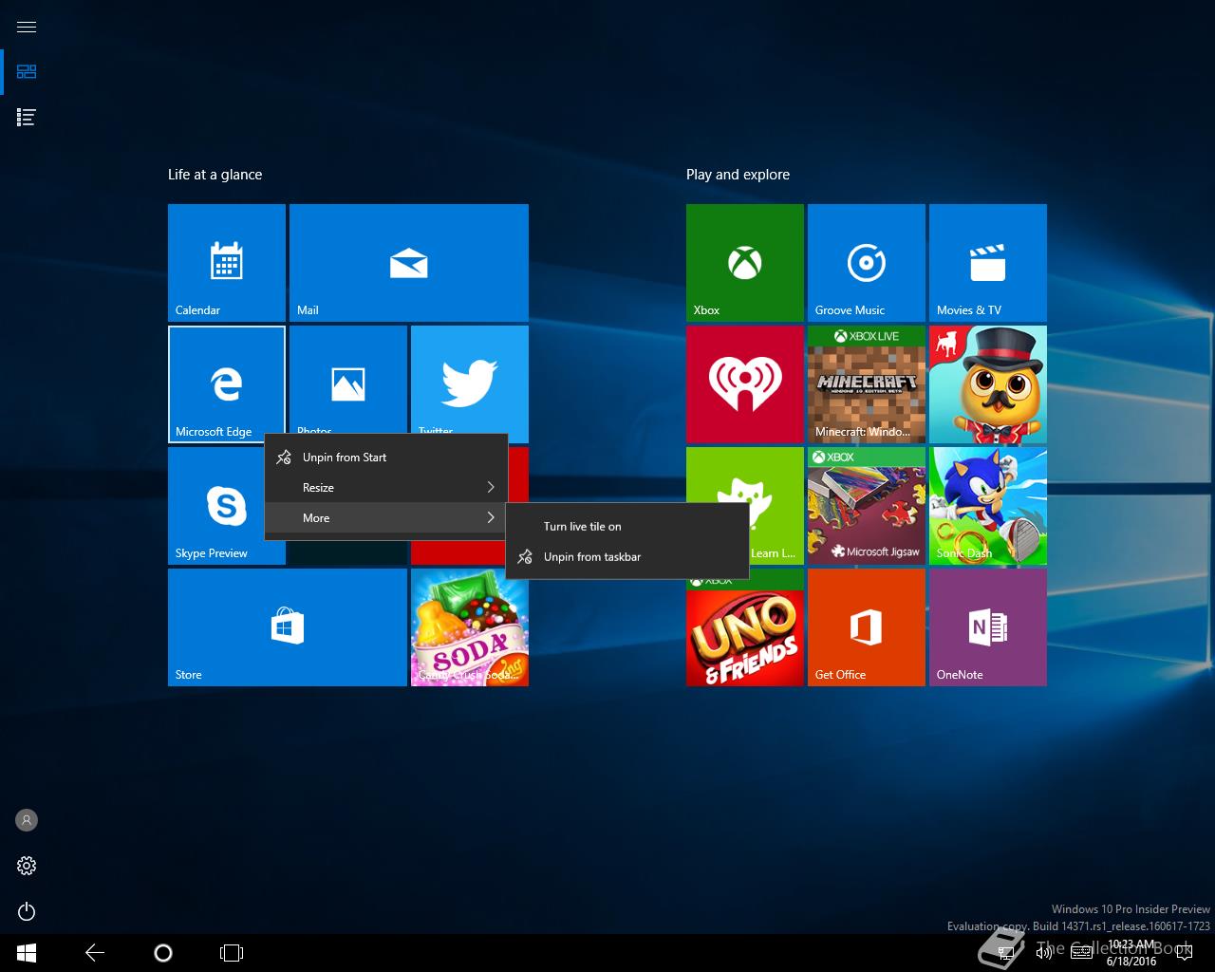Launch the Candy Crush Soda tile
The height and width of the screenshot is (972, 1215).
click(x=470, y=627)
